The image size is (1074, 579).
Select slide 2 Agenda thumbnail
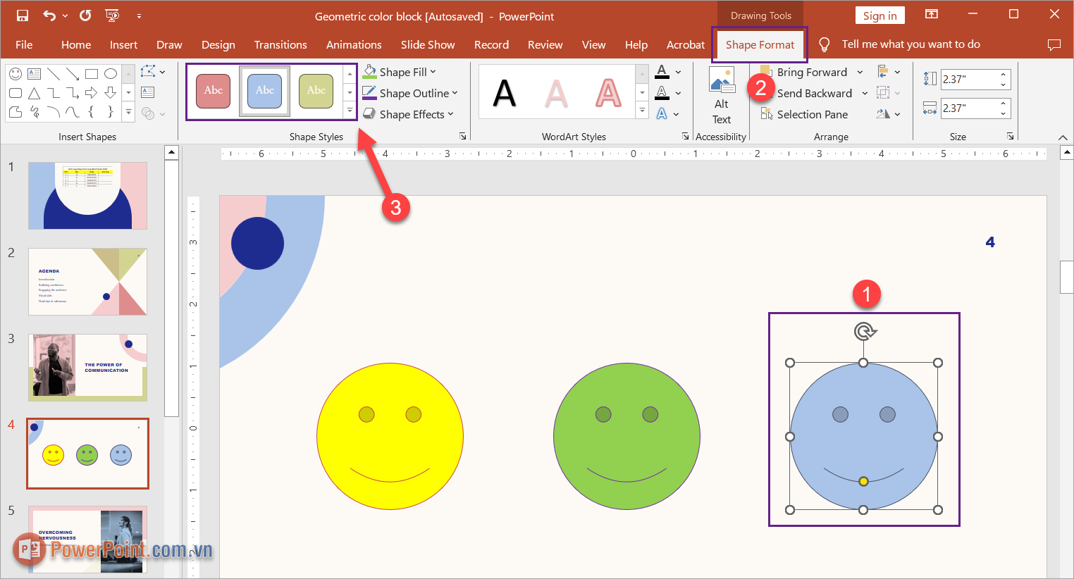87,281
